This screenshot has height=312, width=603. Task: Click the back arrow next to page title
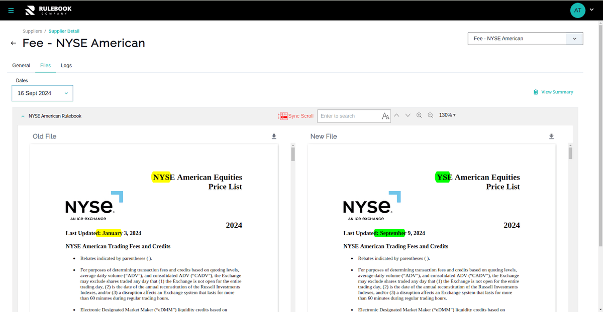(x=13, y=43)
